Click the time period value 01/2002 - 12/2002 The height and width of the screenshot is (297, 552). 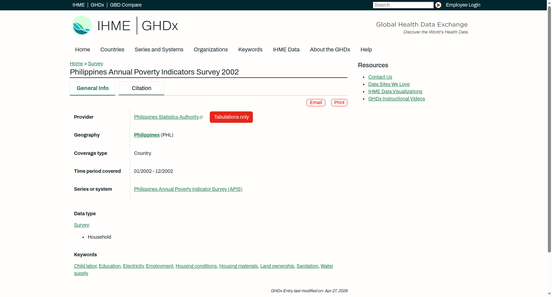click(154, 171)
